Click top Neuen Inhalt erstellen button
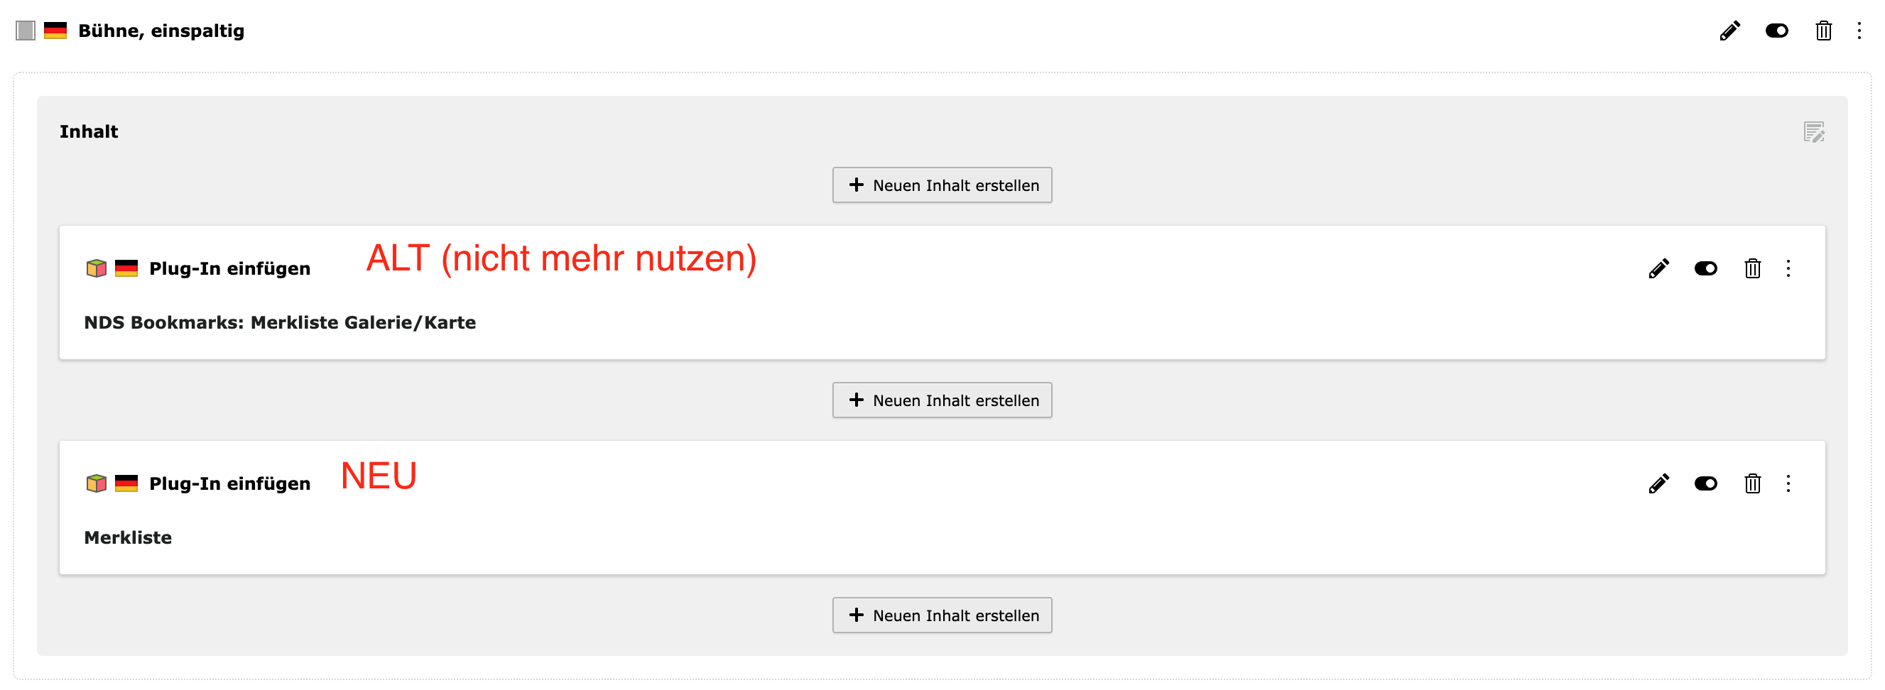Image resolution: width=1885 pixels, height=690 pixels. (x=942, y=185)
